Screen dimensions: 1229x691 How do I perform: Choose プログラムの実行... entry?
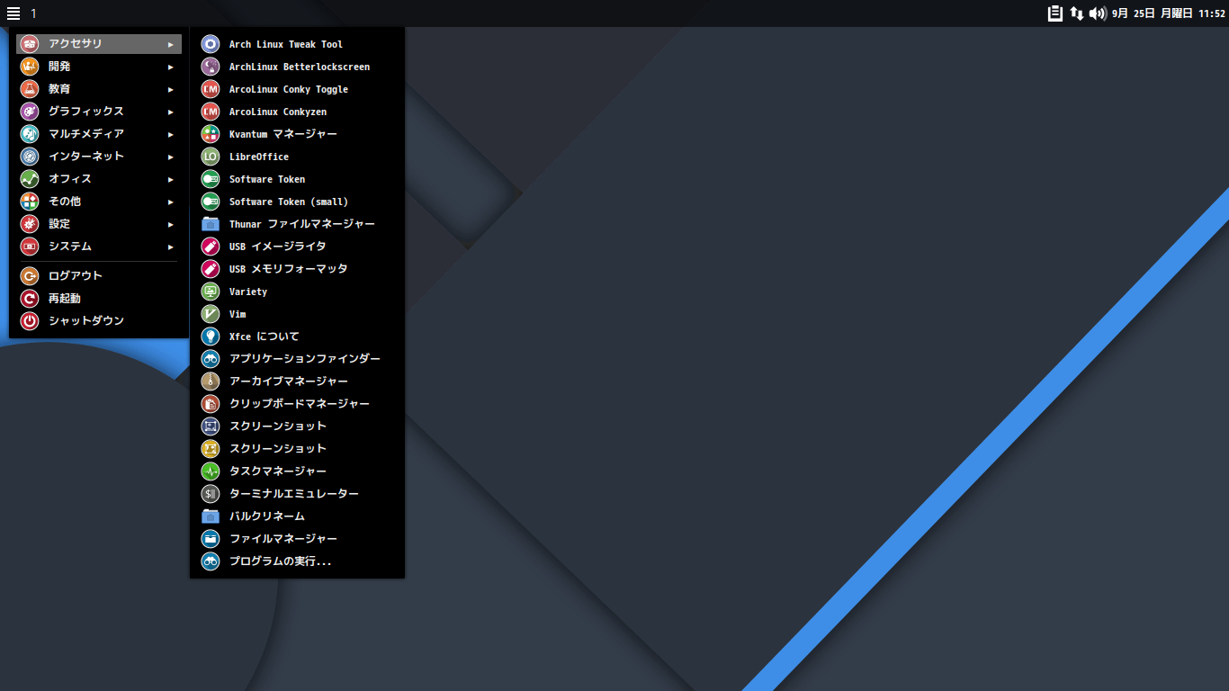[x=297, y=561]
